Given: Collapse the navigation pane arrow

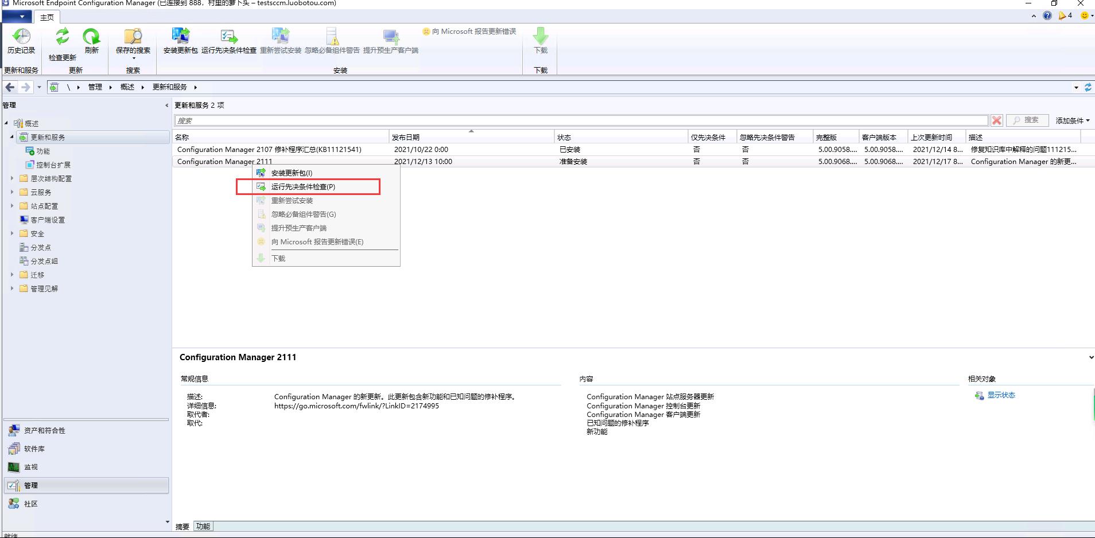Looking at the screenshot, I should [167, 105].
